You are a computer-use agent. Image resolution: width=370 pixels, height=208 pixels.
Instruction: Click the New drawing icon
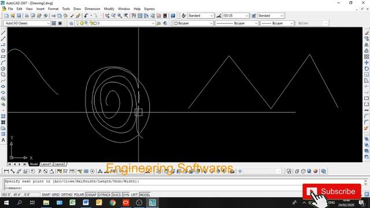pyautogui.click(x=6, y=16)
